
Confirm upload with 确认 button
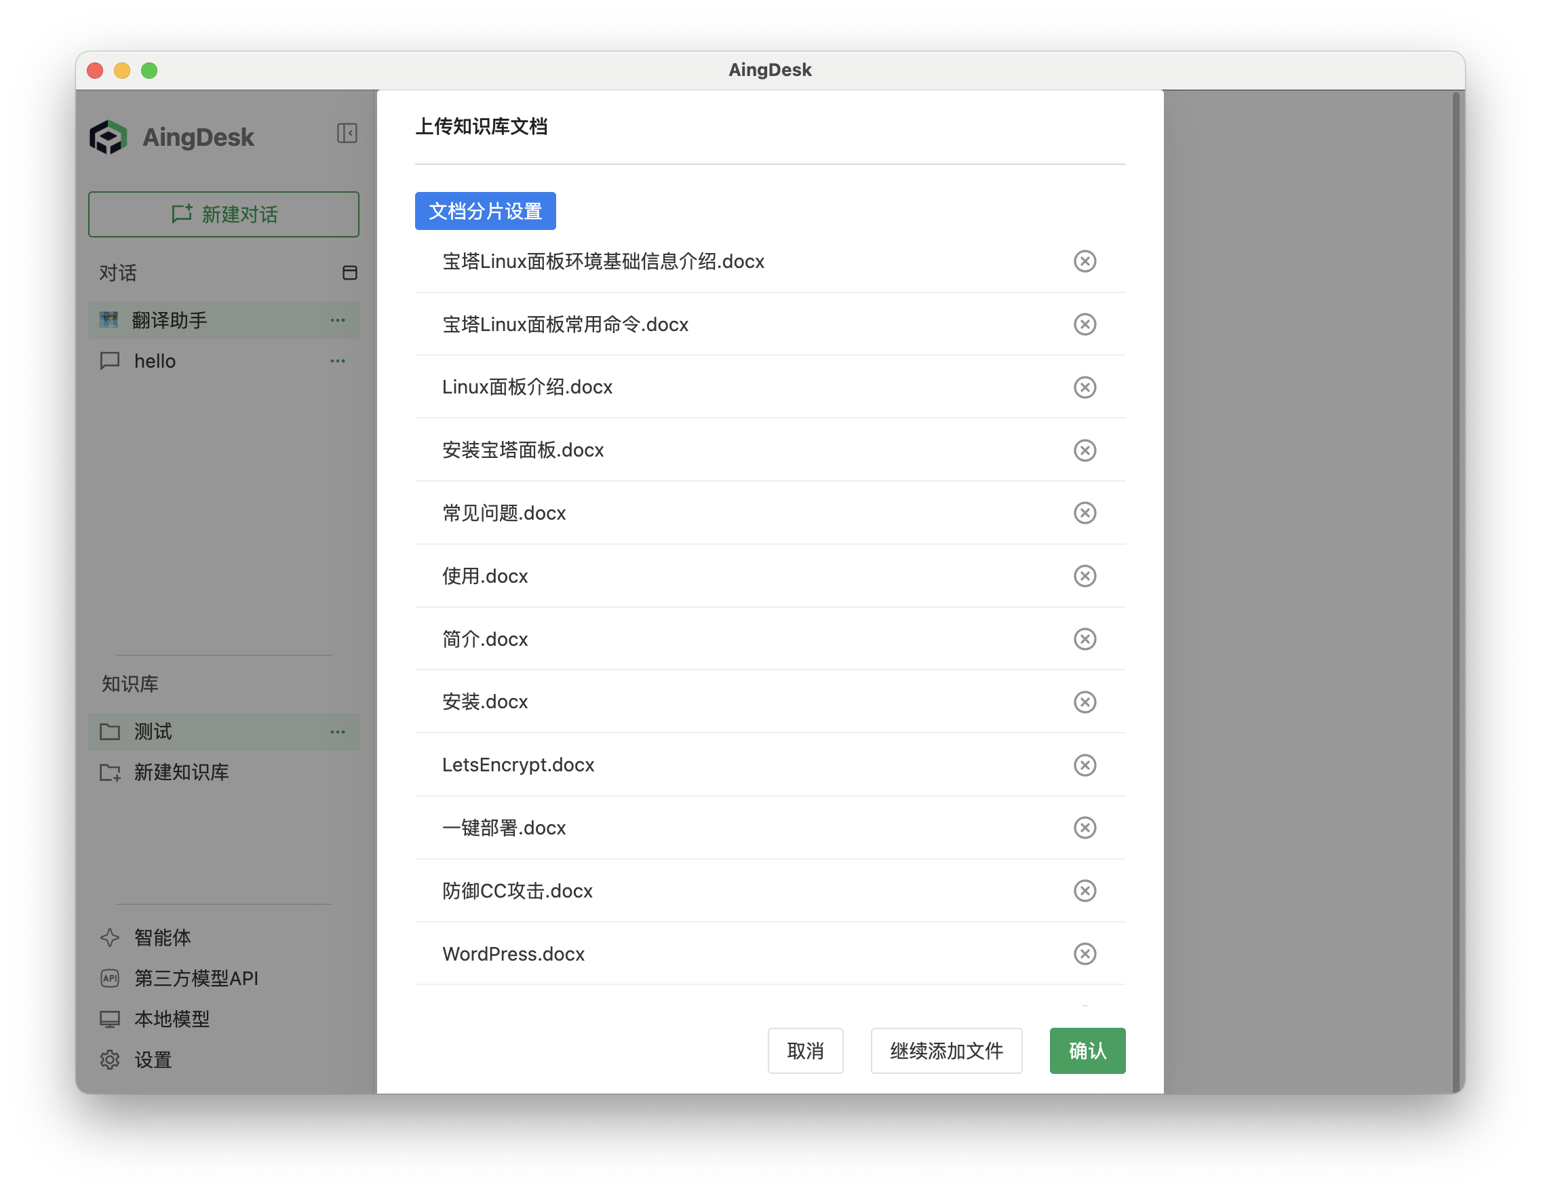point(1087,1051)
